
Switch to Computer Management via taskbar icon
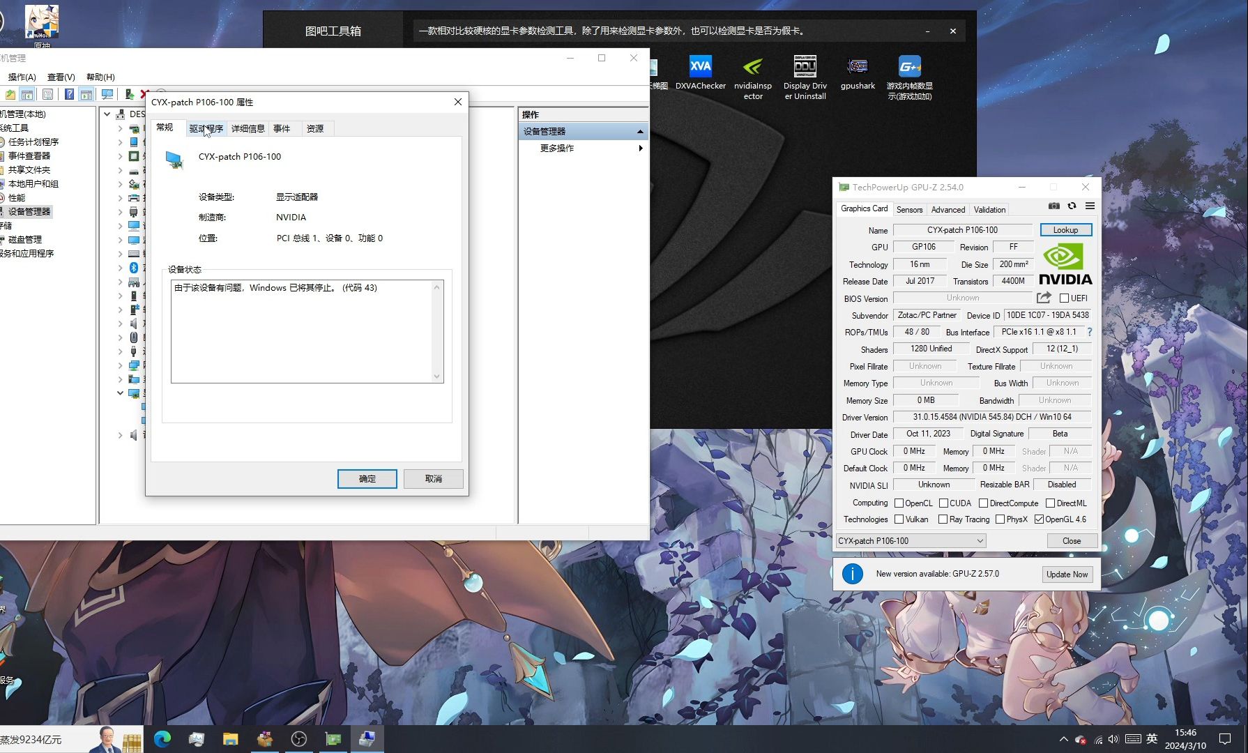point(367,739)
